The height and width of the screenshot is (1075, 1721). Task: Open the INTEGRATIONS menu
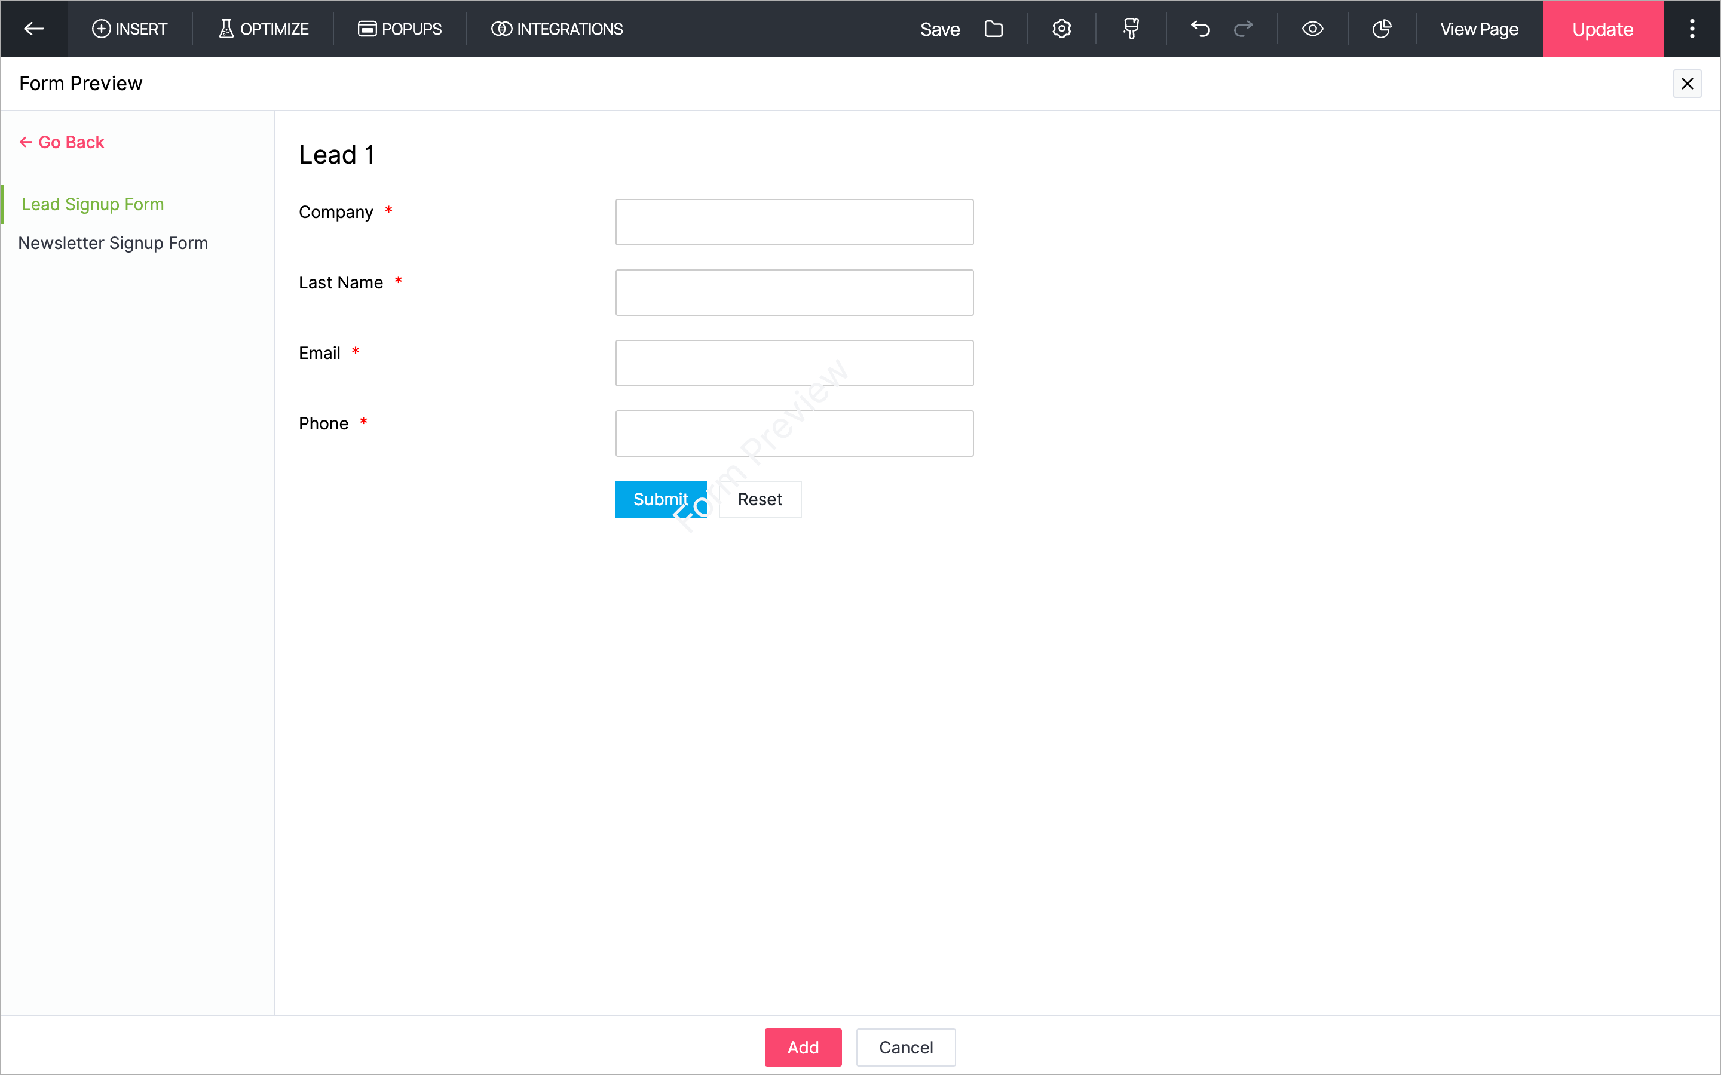click(557, 29)
